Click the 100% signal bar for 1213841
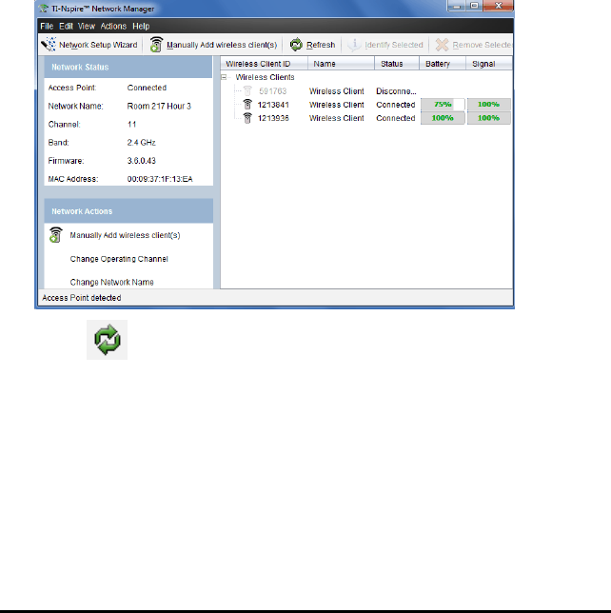This screenshot has width=611, height=613. (x=488, y=105)
